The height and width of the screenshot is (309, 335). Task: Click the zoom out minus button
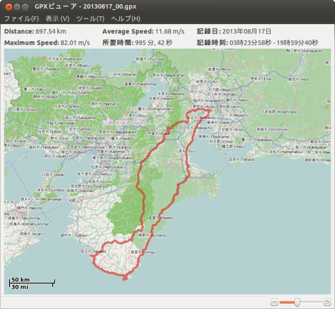(274, 302)
